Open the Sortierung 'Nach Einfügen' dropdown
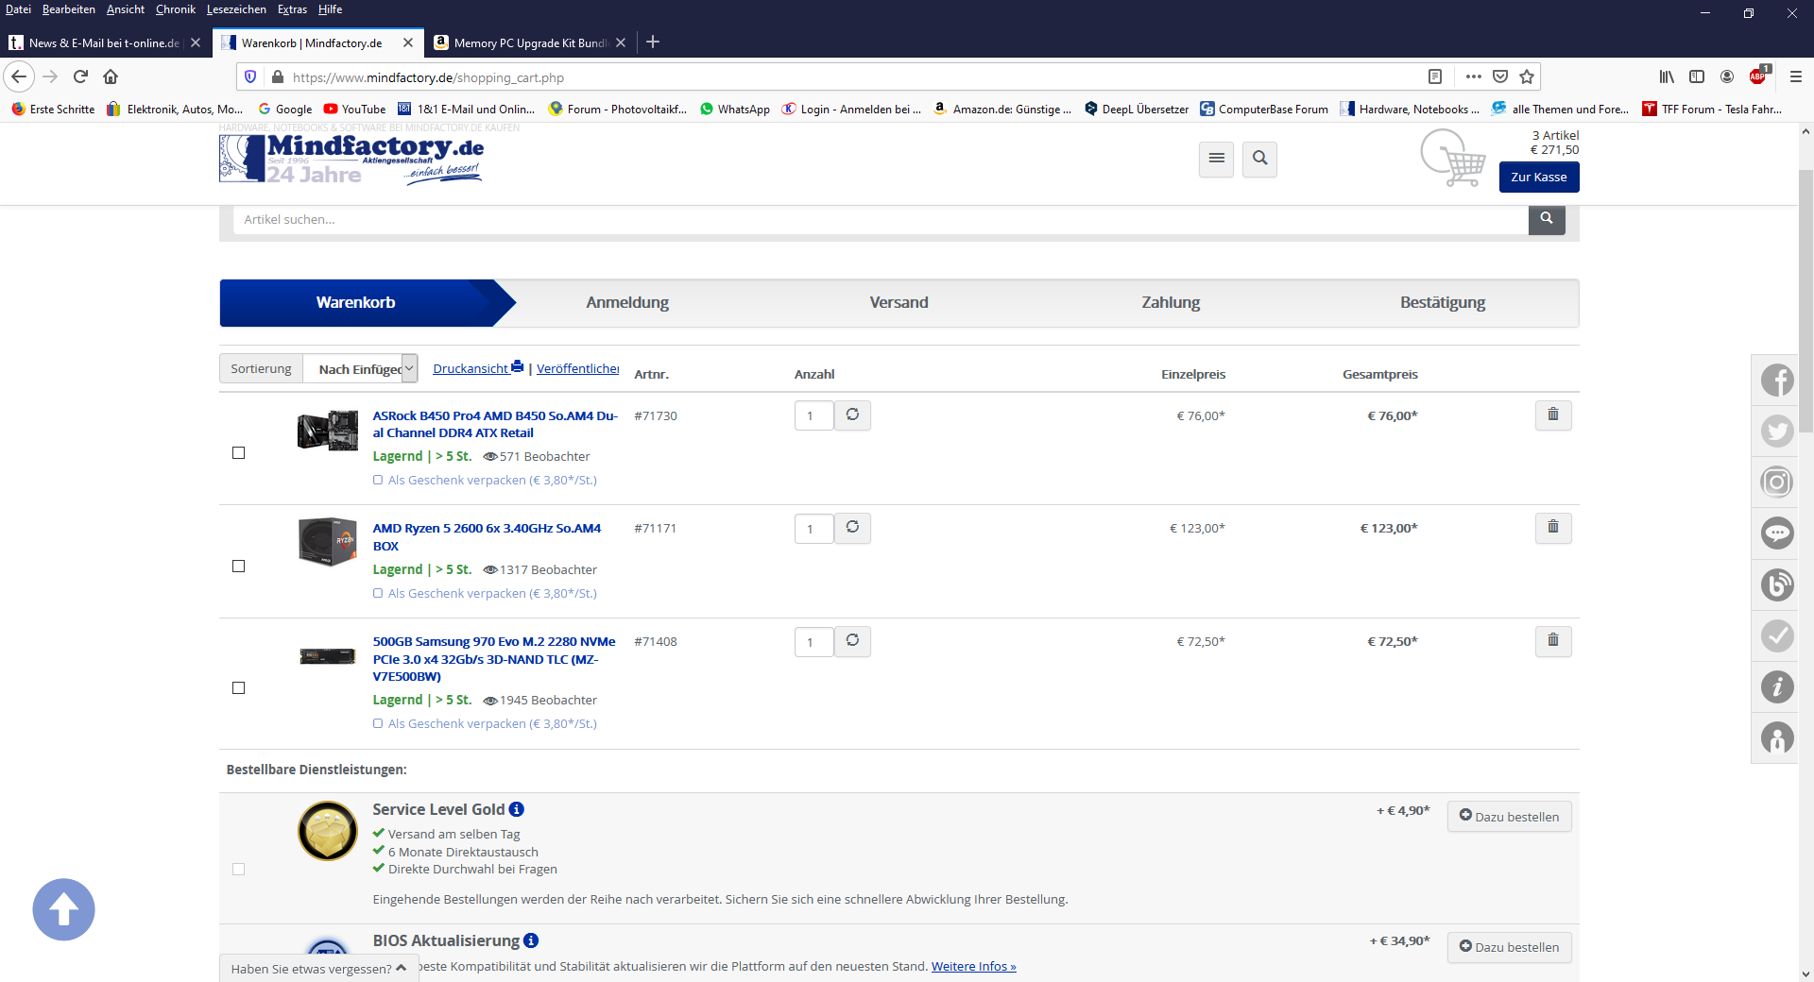 coord(360,368)
